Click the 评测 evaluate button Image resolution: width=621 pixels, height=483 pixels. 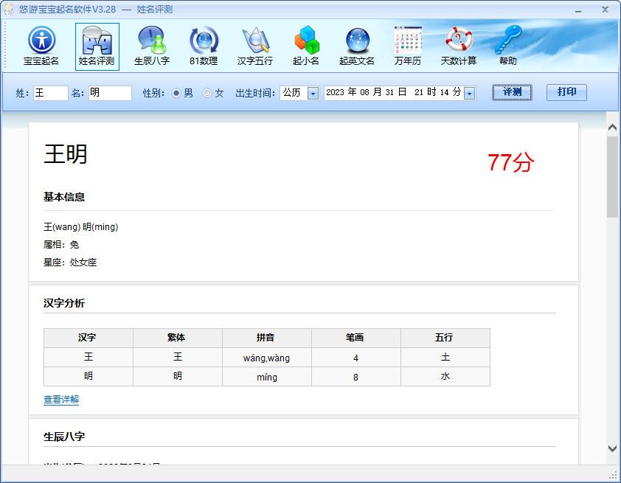(512, 92)
